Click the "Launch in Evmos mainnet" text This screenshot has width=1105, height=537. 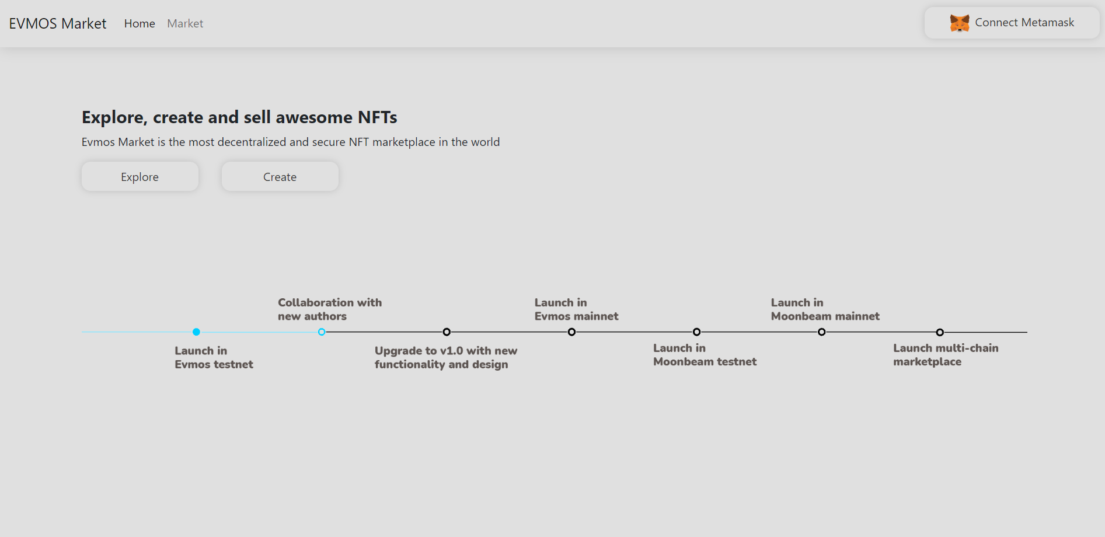point(576,309)
